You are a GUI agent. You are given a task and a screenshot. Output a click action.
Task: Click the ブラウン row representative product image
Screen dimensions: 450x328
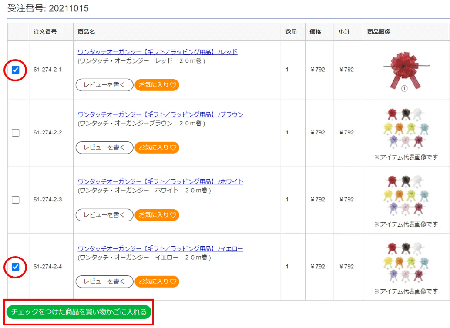(406, 129)
